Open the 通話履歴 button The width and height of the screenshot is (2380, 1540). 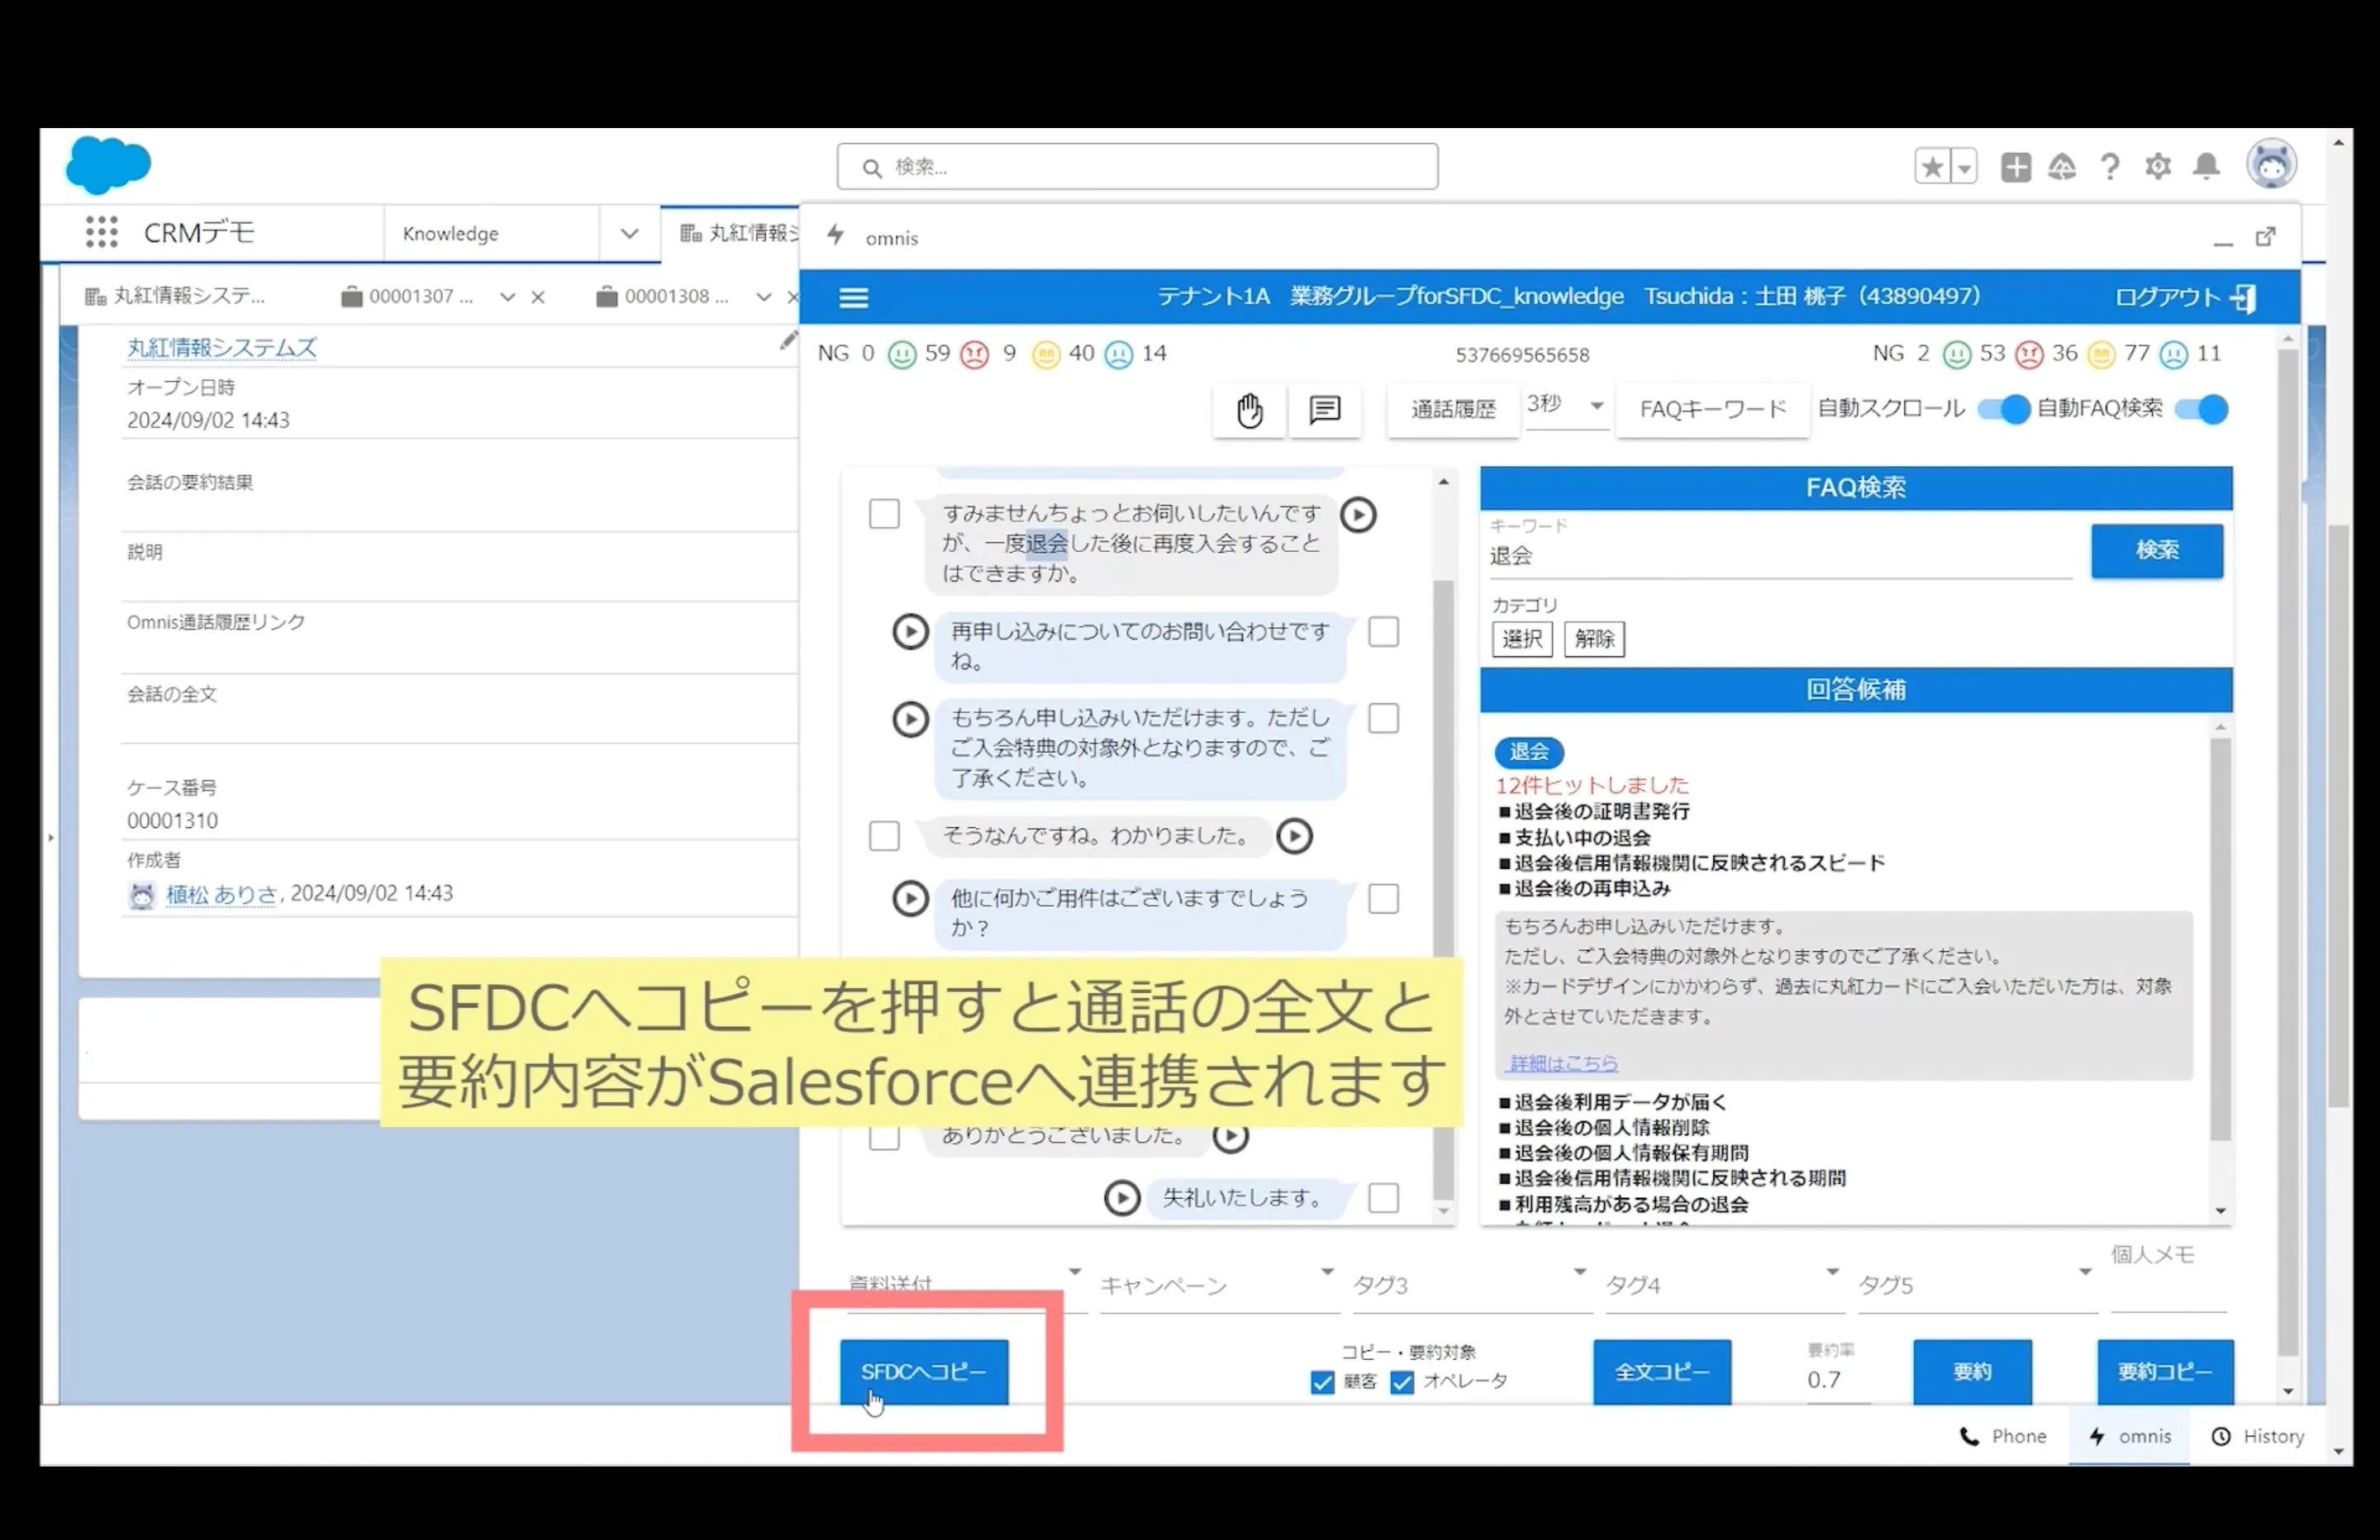[1453, 410]
